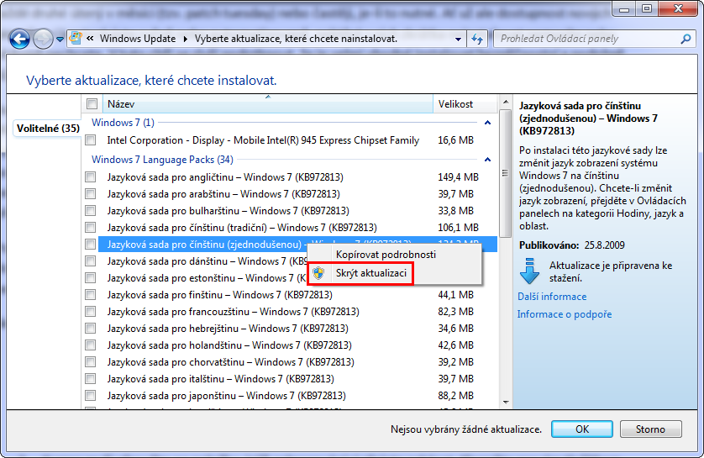Click the list scrollbar down arrow
The width and height of the screenshot is (704, 458).
(506, 402)
